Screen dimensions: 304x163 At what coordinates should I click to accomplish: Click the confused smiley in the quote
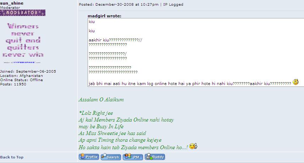coord(295,82)
